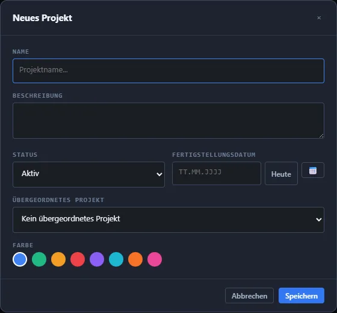Image resolution: width=337 pixels, height=313 pixels.
Task: Choose the pink color swatch
Action: point(155,259)
